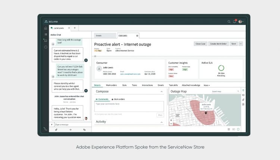Viewport: 280px width, 160px height.
Task: Zoom out on the outage map
Action: (171, 124)
